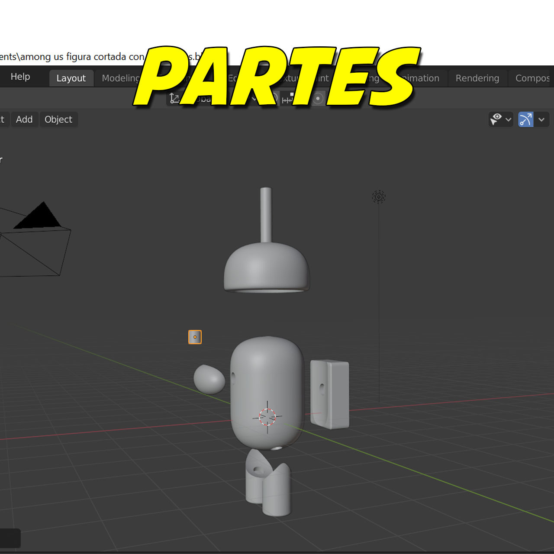Expand the gizmo settings chevron
Screen dimensions: 554x554
(x=541, y=119)
